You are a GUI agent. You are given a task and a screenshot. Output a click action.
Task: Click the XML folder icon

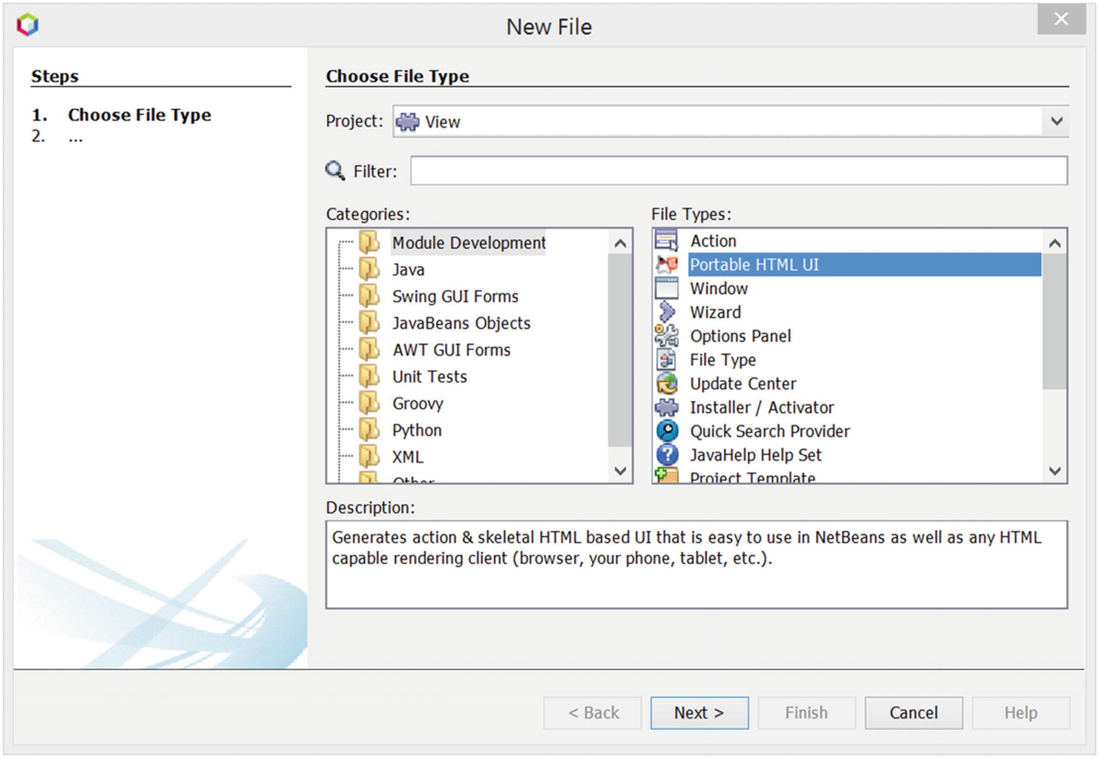pyautogui.click(x=370, y=456)
